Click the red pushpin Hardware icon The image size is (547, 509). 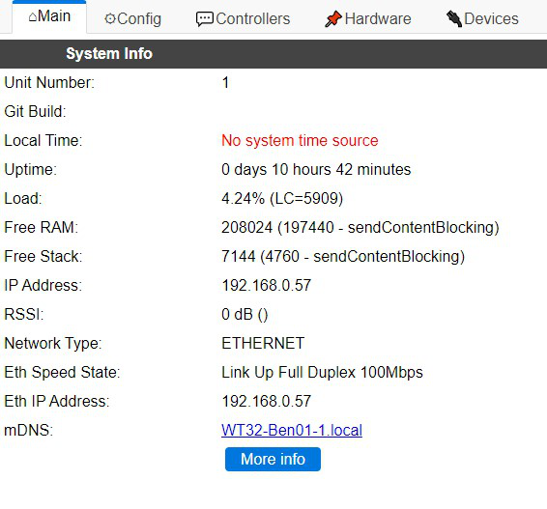[333, 18]
